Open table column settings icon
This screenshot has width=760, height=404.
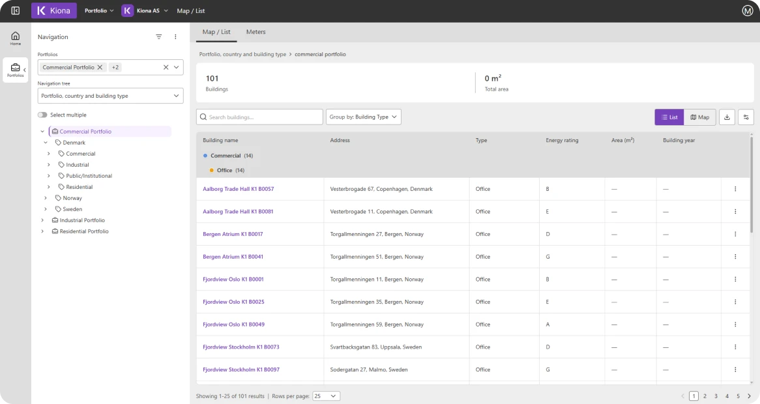[x=746, y=117]
